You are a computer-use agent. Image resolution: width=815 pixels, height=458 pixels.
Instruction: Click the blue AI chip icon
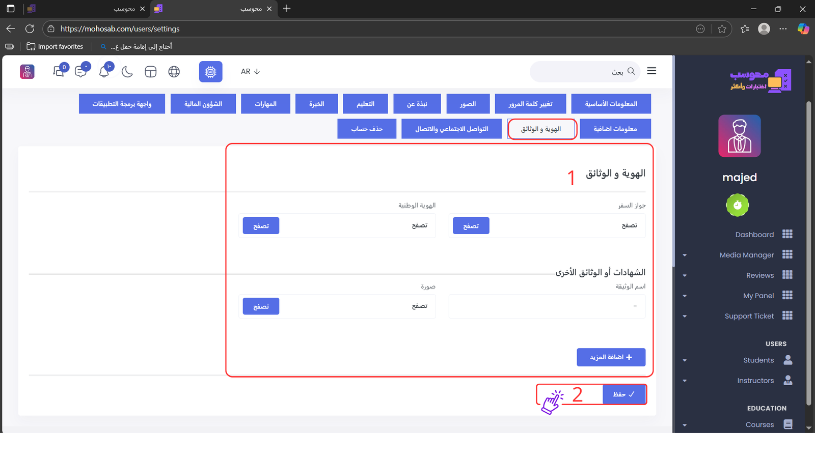(210, 72)
